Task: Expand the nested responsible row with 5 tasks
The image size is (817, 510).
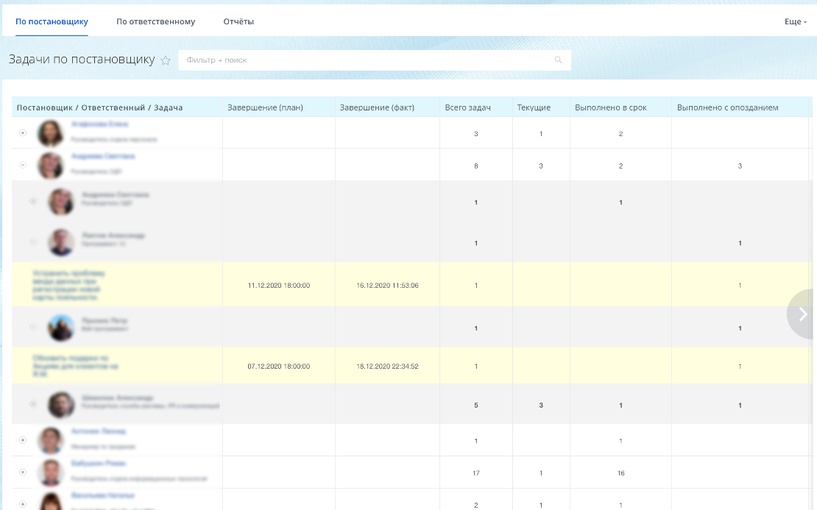Action: [33, 404]
